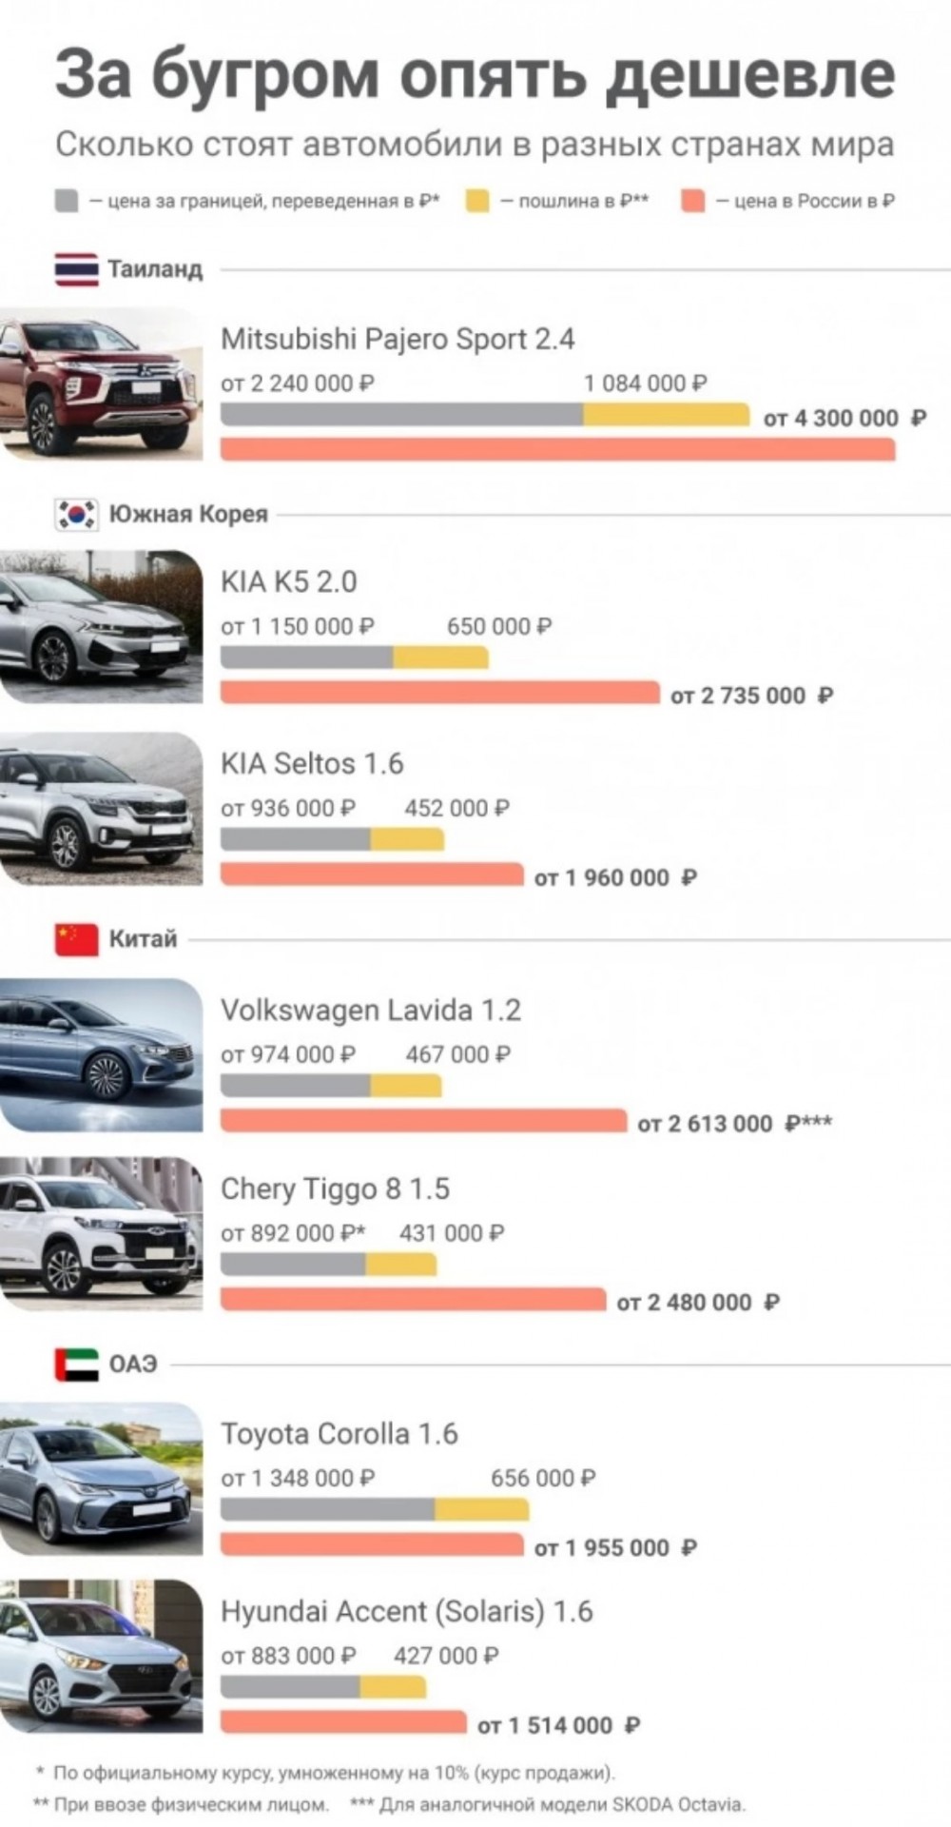Click the China flag icon
This screenshot has width=951, height=1827.
[x=76, y=939]
